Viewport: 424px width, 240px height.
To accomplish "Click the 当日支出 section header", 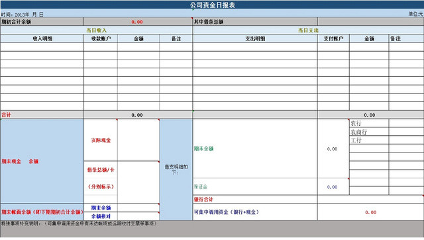I will coord(308,30).
